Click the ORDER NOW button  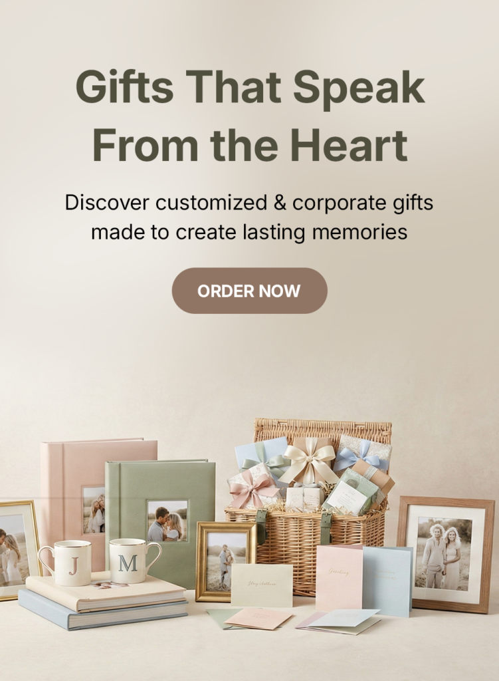click(x=250, y=291)
